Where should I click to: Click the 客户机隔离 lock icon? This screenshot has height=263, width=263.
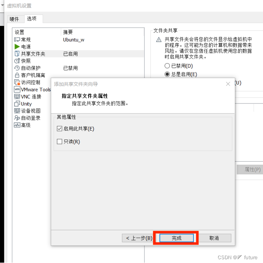(x=17, y=75)
